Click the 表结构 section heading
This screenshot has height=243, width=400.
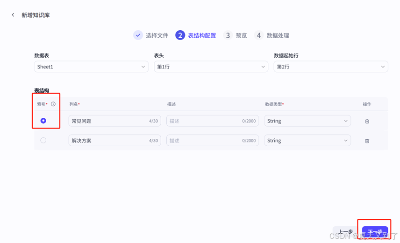click(42, 90)
